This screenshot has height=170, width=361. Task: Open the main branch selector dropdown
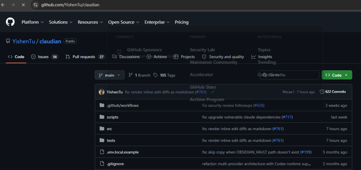[110, 75]
